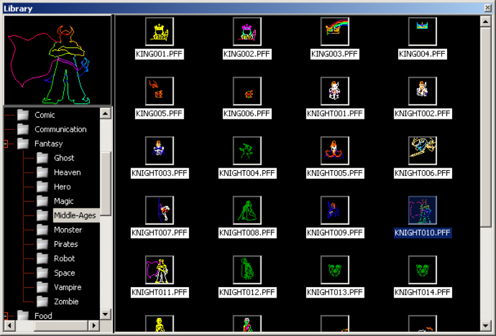The height and width of the screenshot is (336, 496).
Task: Open the Magic subfolder
Action: 64,201
